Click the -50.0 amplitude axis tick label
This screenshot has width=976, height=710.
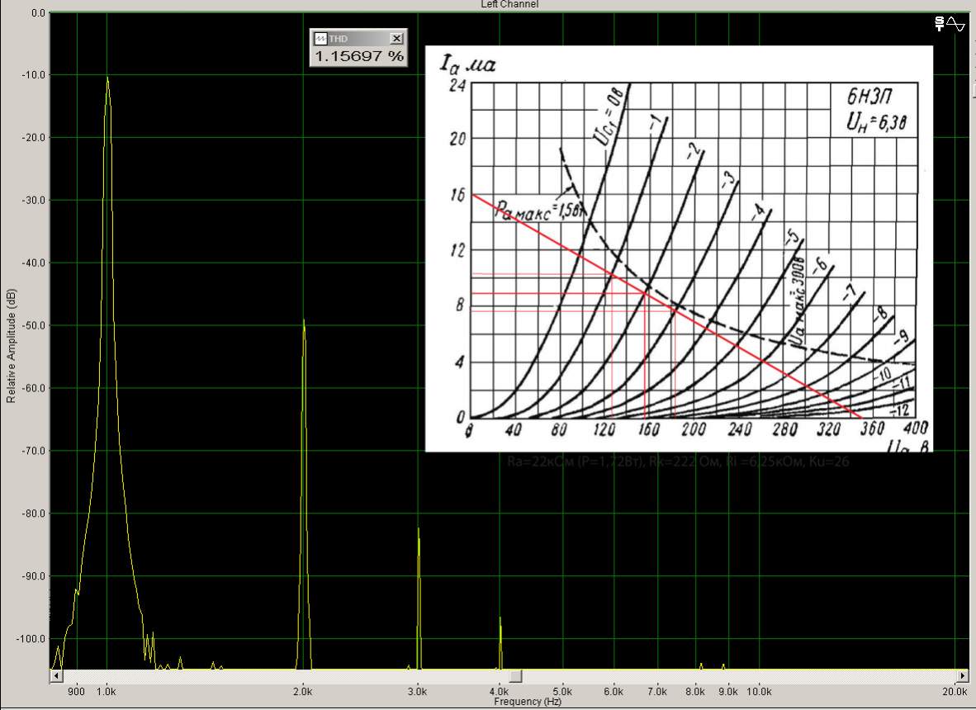coord(31,325)
